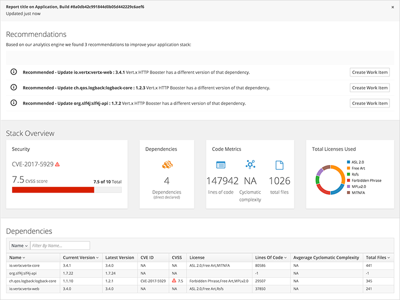Click the total files document icon
The width and height of the screenshot is (400, 300).
279,164
